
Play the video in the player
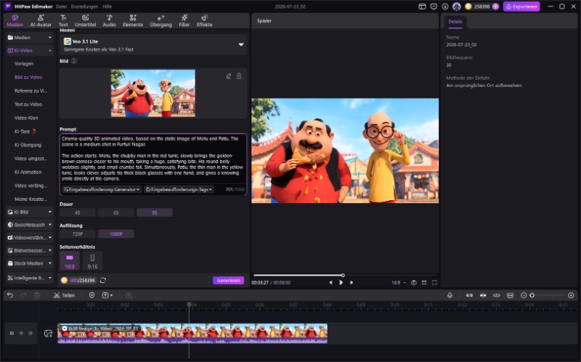click(341, 282)
